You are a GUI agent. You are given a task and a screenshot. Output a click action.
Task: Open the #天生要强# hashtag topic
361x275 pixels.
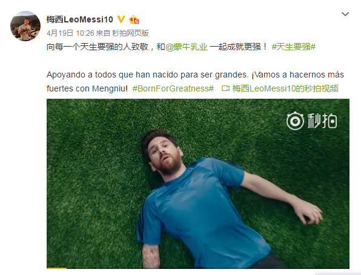[x=294, y=47]
